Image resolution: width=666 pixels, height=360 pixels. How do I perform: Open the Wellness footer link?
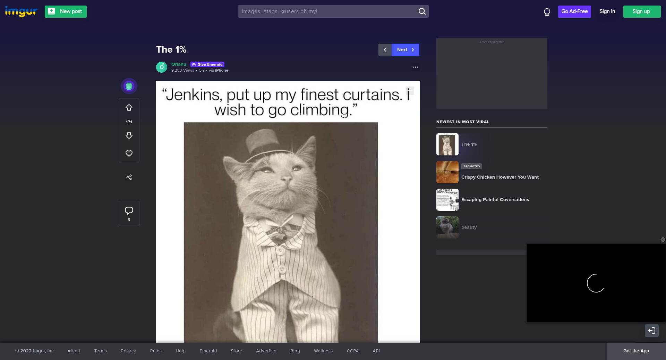323,351
